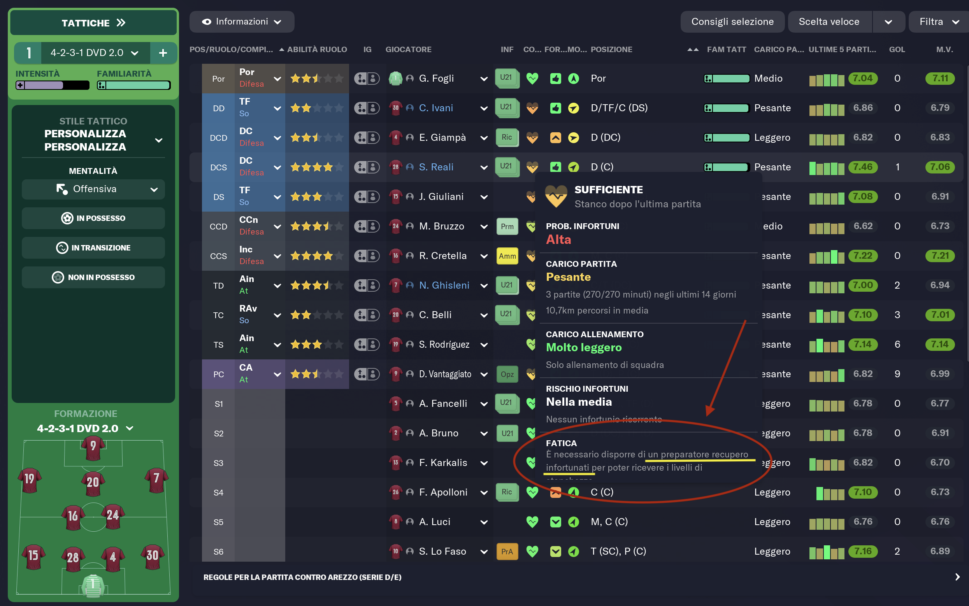
Task: Click the instructions icon for C. Ivani
Action: [x=367, y=108]
